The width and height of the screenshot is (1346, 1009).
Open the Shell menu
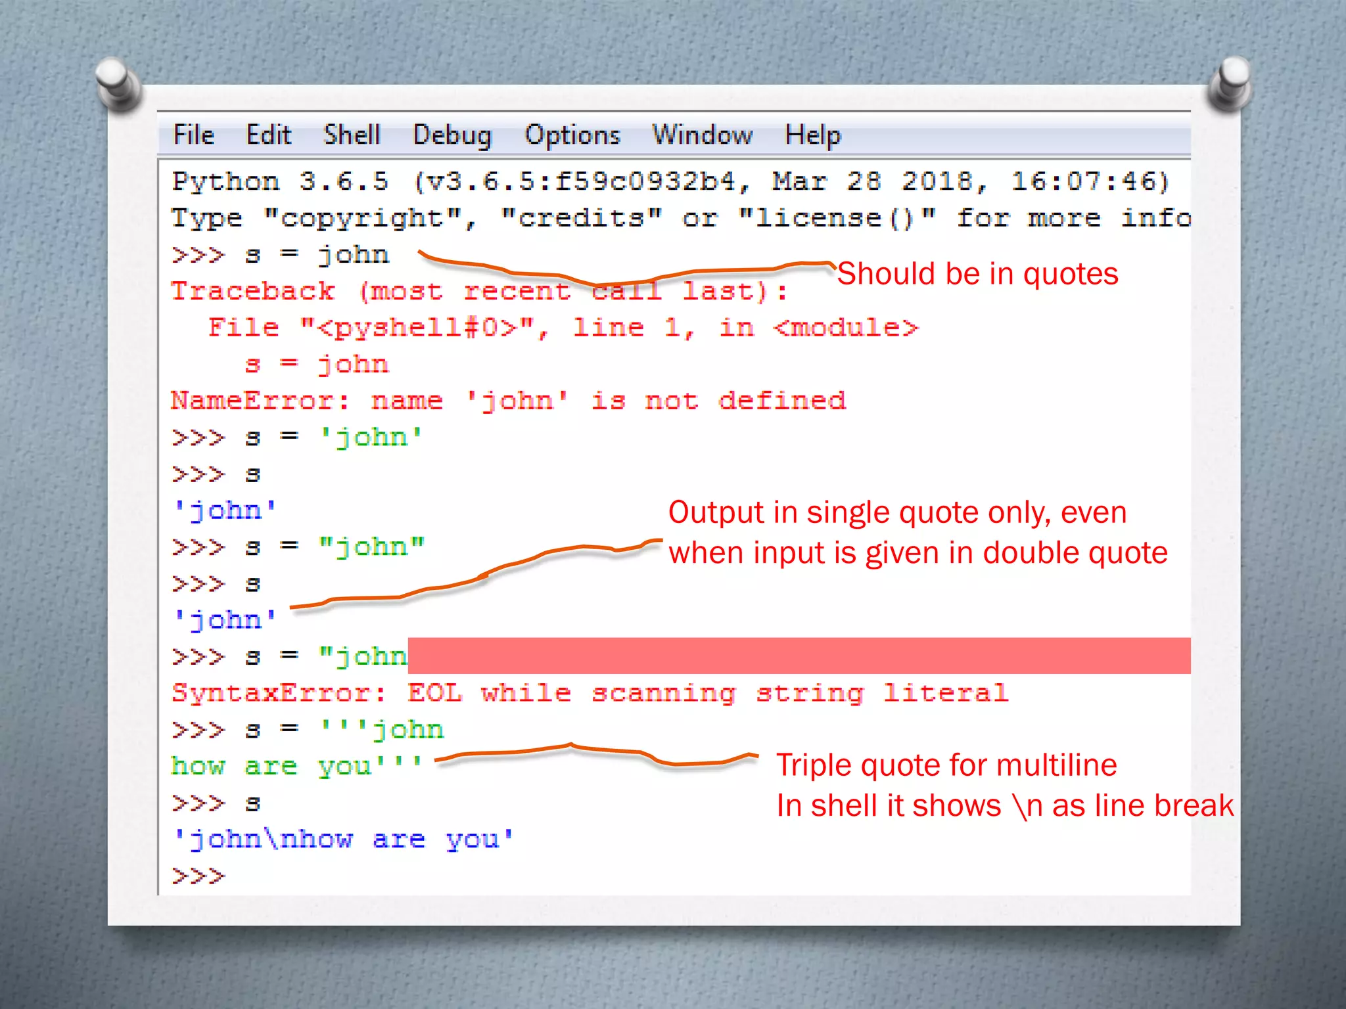(352, 135)
